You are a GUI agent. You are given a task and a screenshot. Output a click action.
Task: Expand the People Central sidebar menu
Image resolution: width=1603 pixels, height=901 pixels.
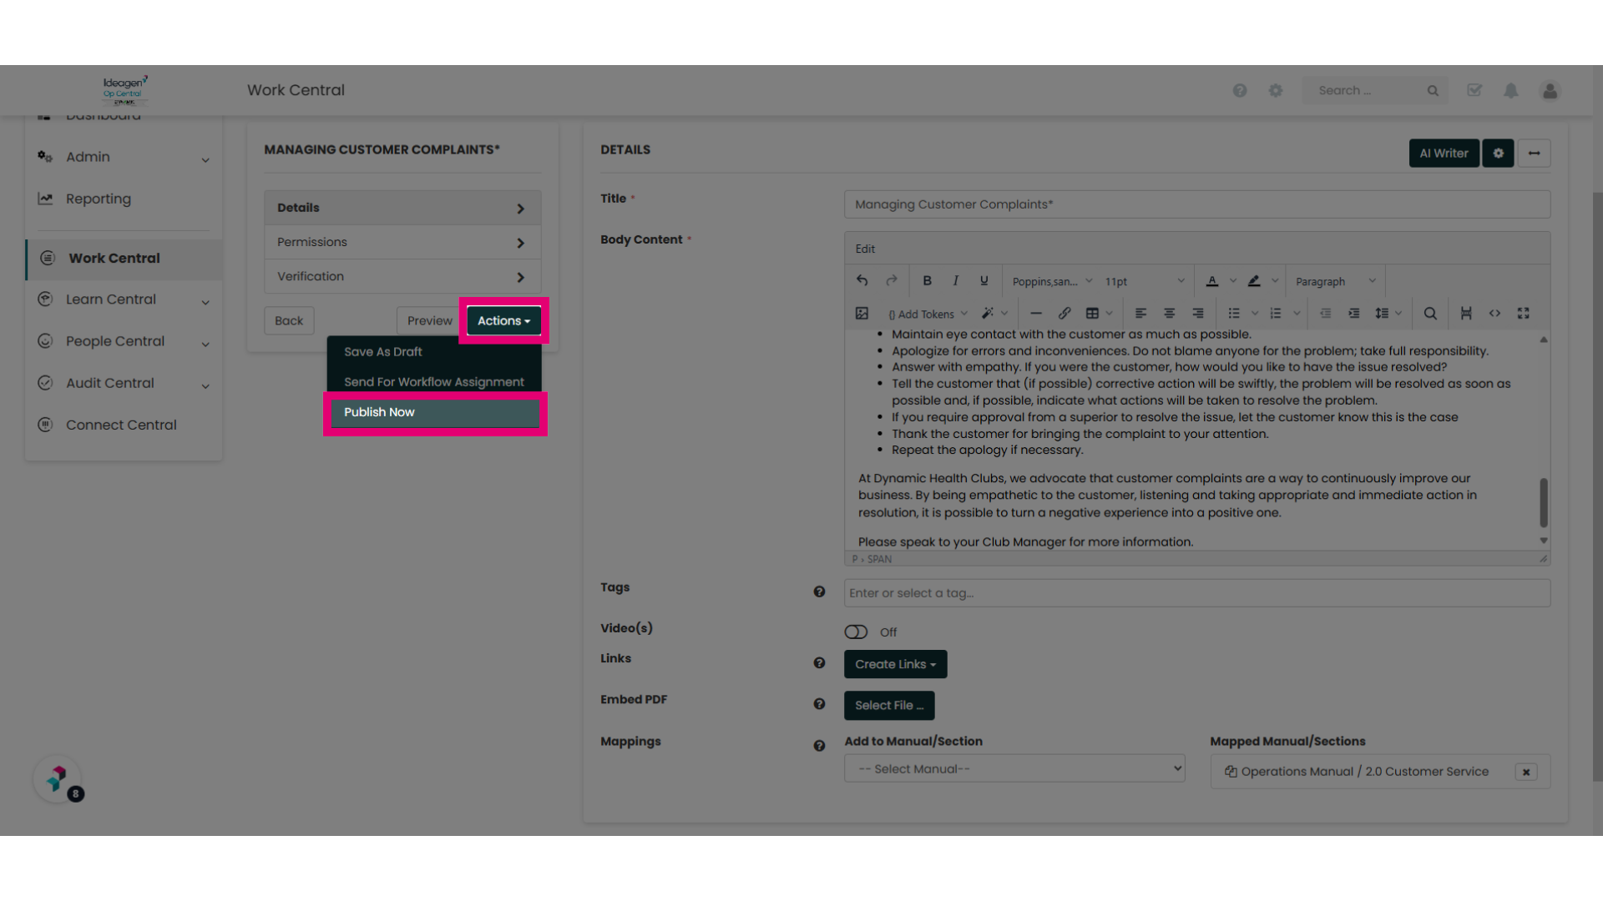pyautogui.click(x=124, y=341)
